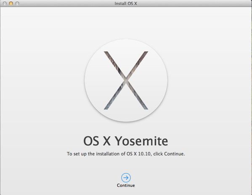
Task: Click the Install OS X title text
Action: point(126,3)
